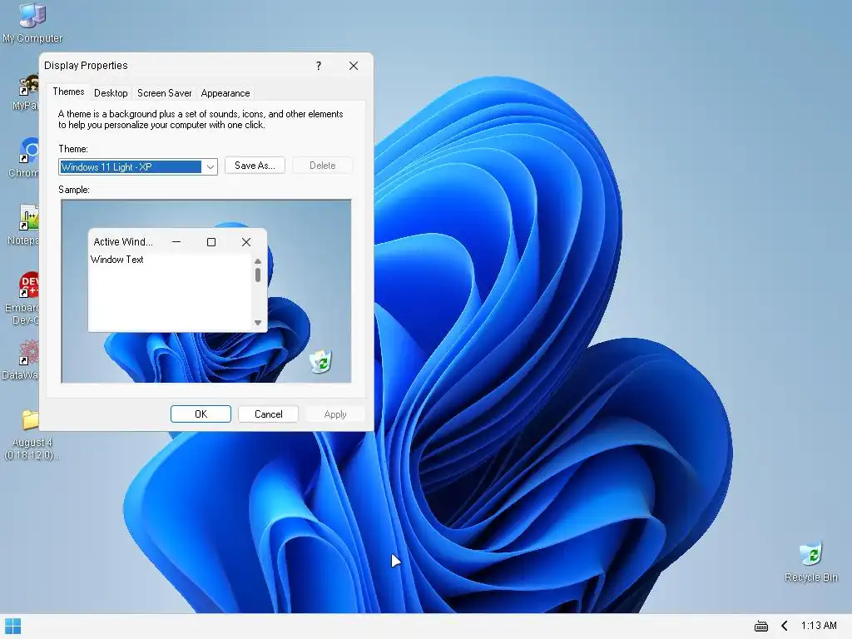Switch to the Desktop tab
852x639 pixels.
[x=111, y=93]
